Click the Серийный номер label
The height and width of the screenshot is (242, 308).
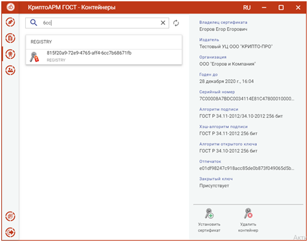217,92
